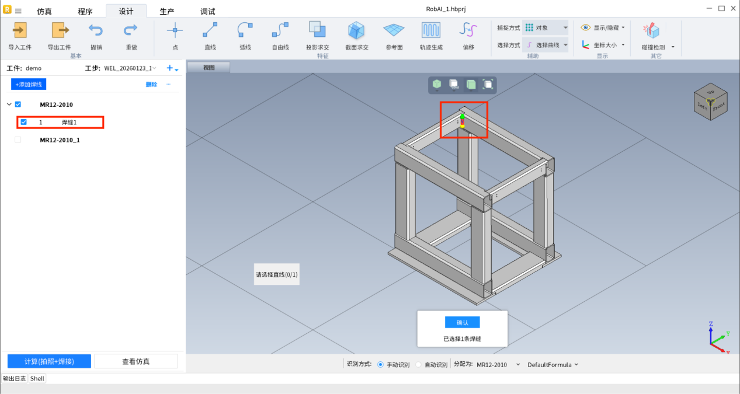
Task: Click the 导出工件 export workpiece icon
Action: (59, 31)
